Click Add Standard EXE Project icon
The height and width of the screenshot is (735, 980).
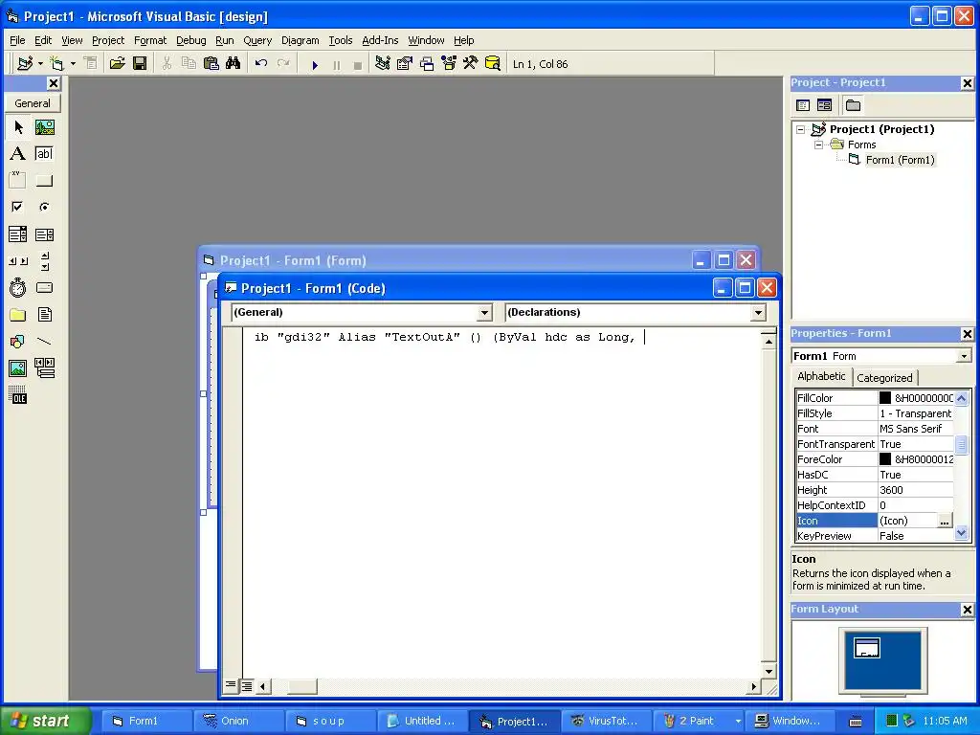click(x=25, y=64)
